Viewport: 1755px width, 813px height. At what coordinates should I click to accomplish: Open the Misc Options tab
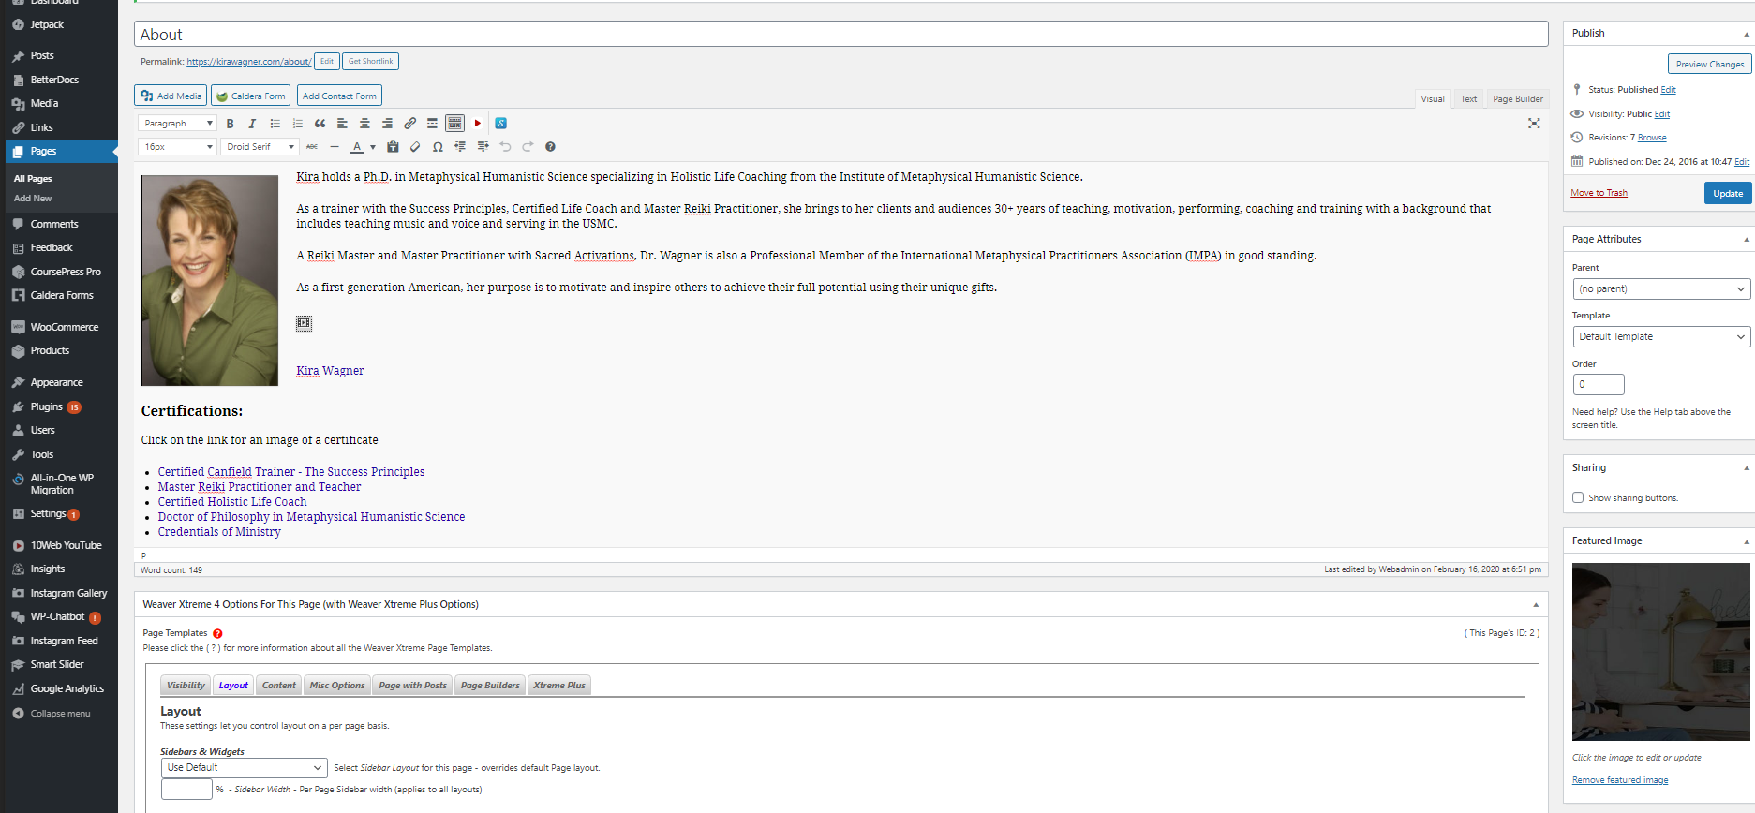click(x=337, y=686)
